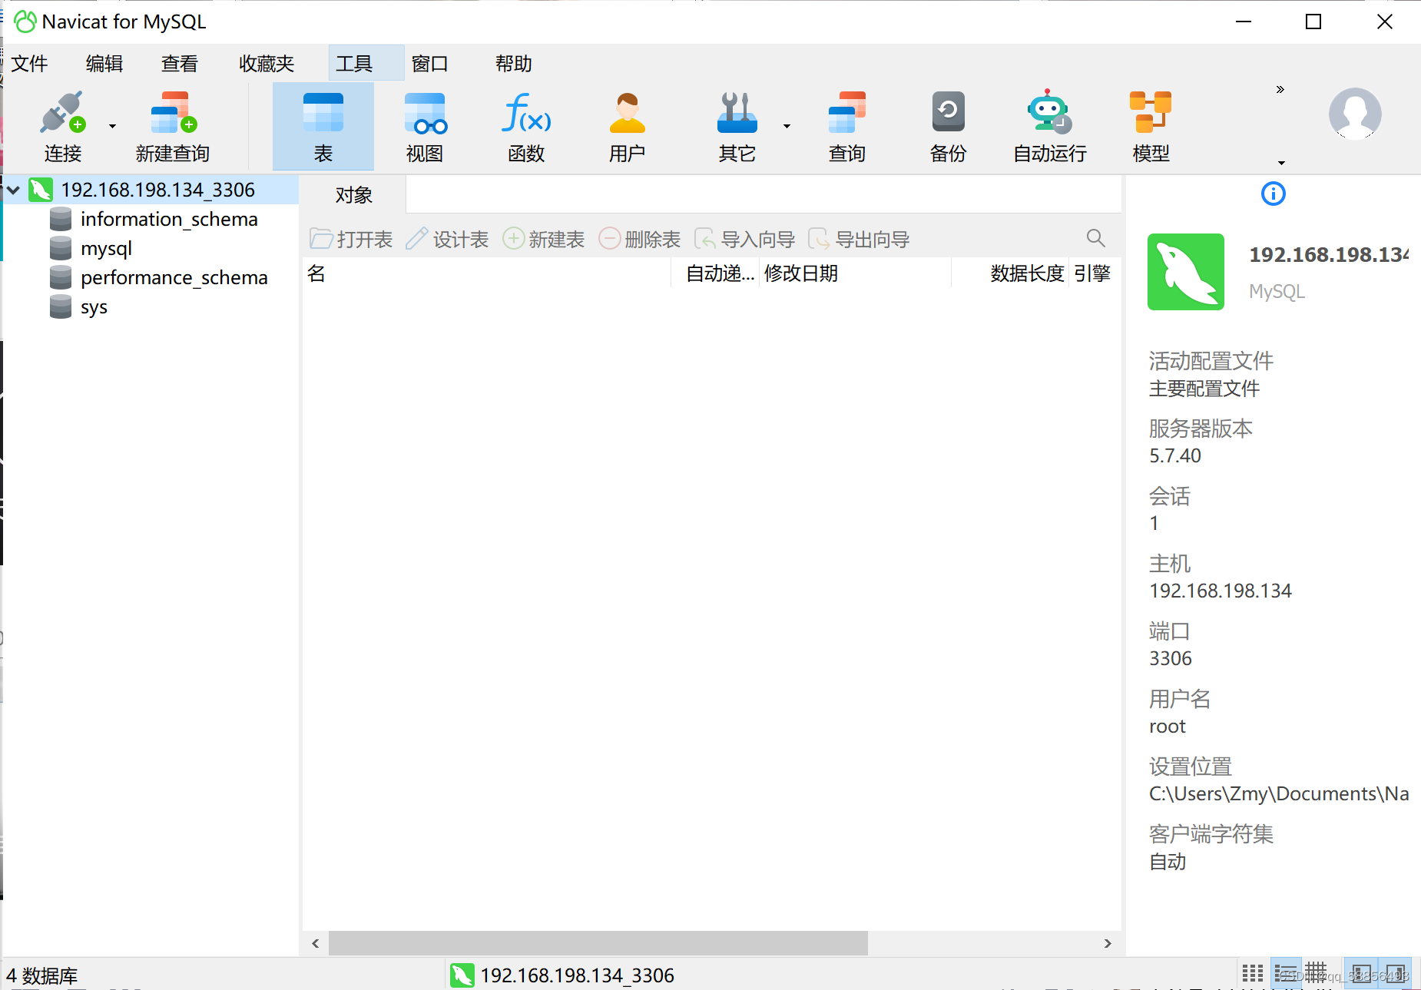
Task: Select the 192.168.198.134_3306 connection in tree
Action: tap(157, 190)
